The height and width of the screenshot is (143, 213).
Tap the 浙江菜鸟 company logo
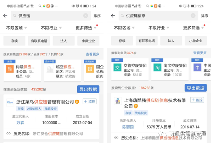pos(10,102)
